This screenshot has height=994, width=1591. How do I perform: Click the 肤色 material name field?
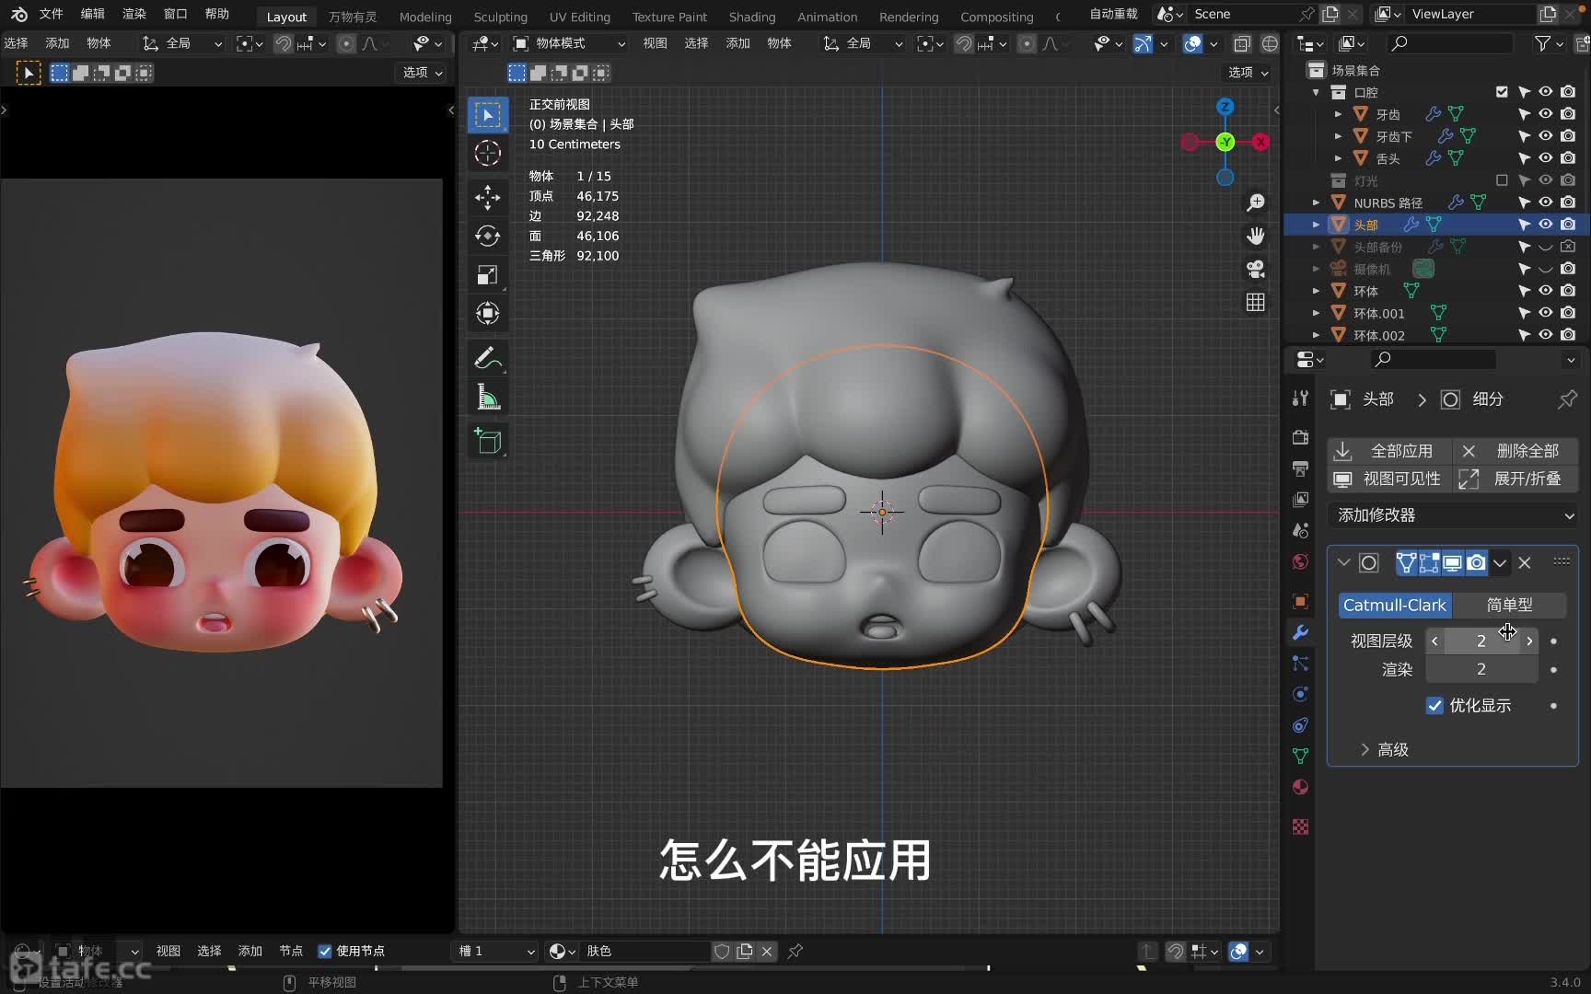point(645,951)
